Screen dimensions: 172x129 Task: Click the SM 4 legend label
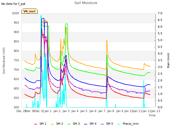click(x=93, y=124)
